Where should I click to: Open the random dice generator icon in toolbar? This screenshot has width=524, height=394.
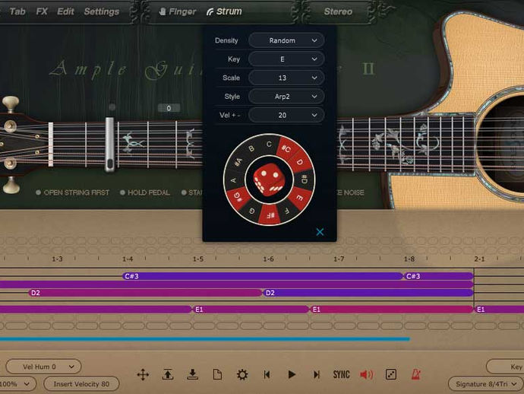(x=391, y=374)
